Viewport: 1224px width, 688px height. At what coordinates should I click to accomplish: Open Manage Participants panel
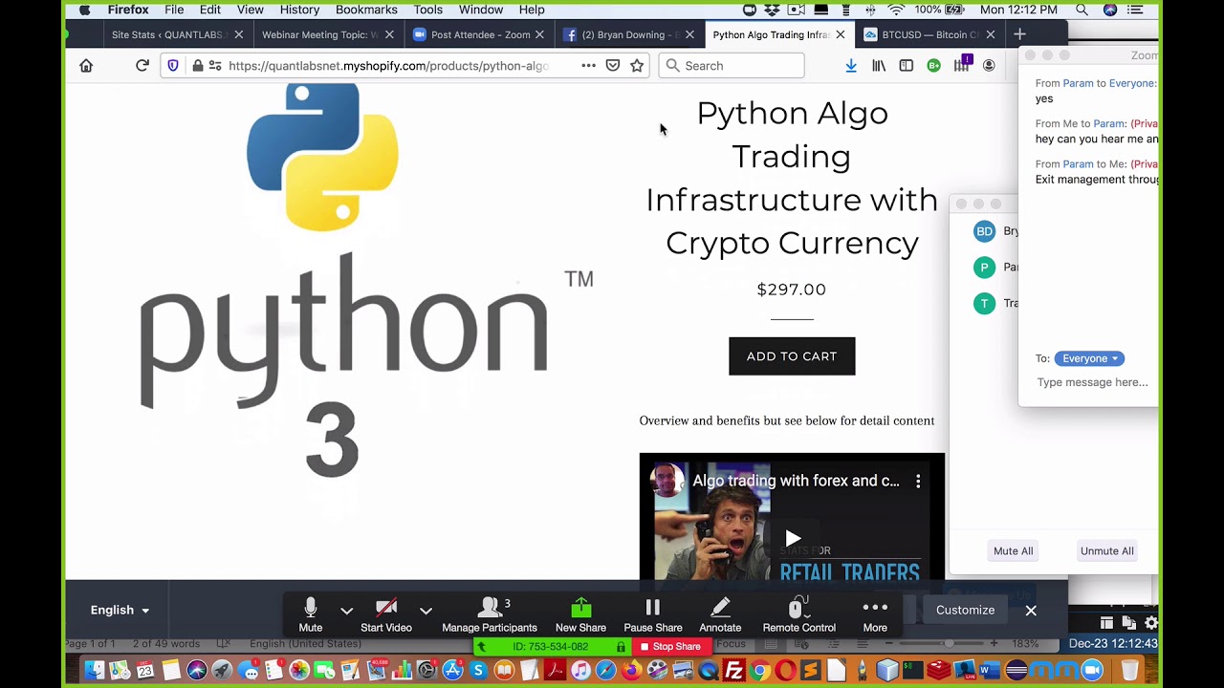(490, 615)
